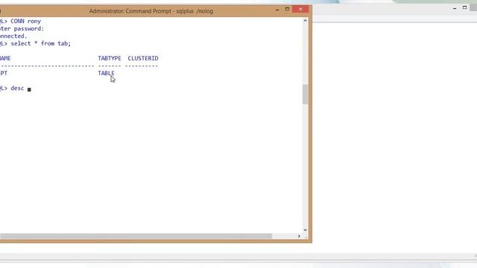
Task: Click the 'select * from tab;' line
Action: pyautogui.click(x=35, y=43)
